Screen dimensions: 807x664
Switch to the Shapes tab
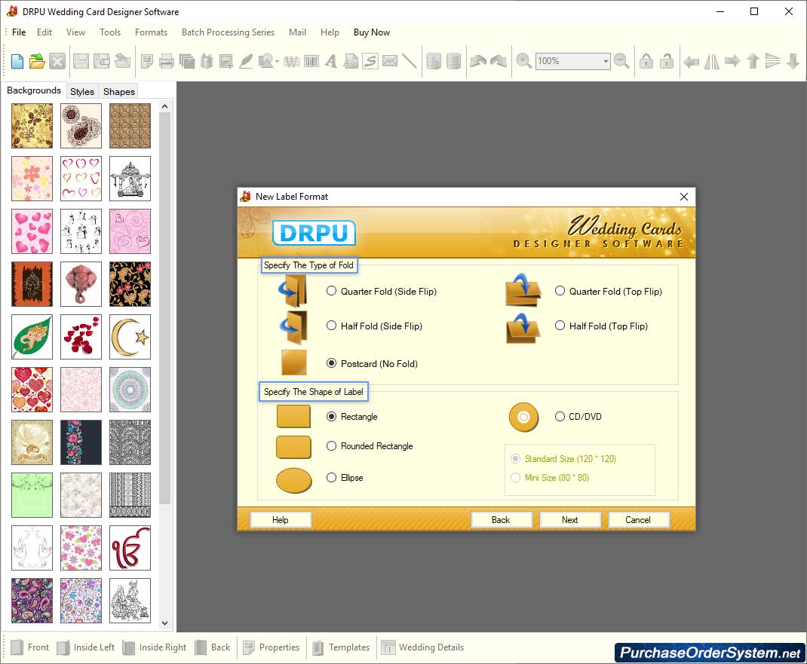(x=119, y=91)
